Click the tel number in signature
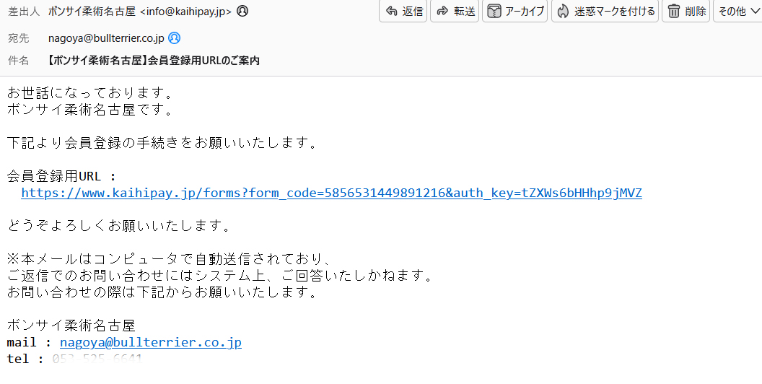Image resolution: width=762 pixels, height=384 pixels. [97, 359]
